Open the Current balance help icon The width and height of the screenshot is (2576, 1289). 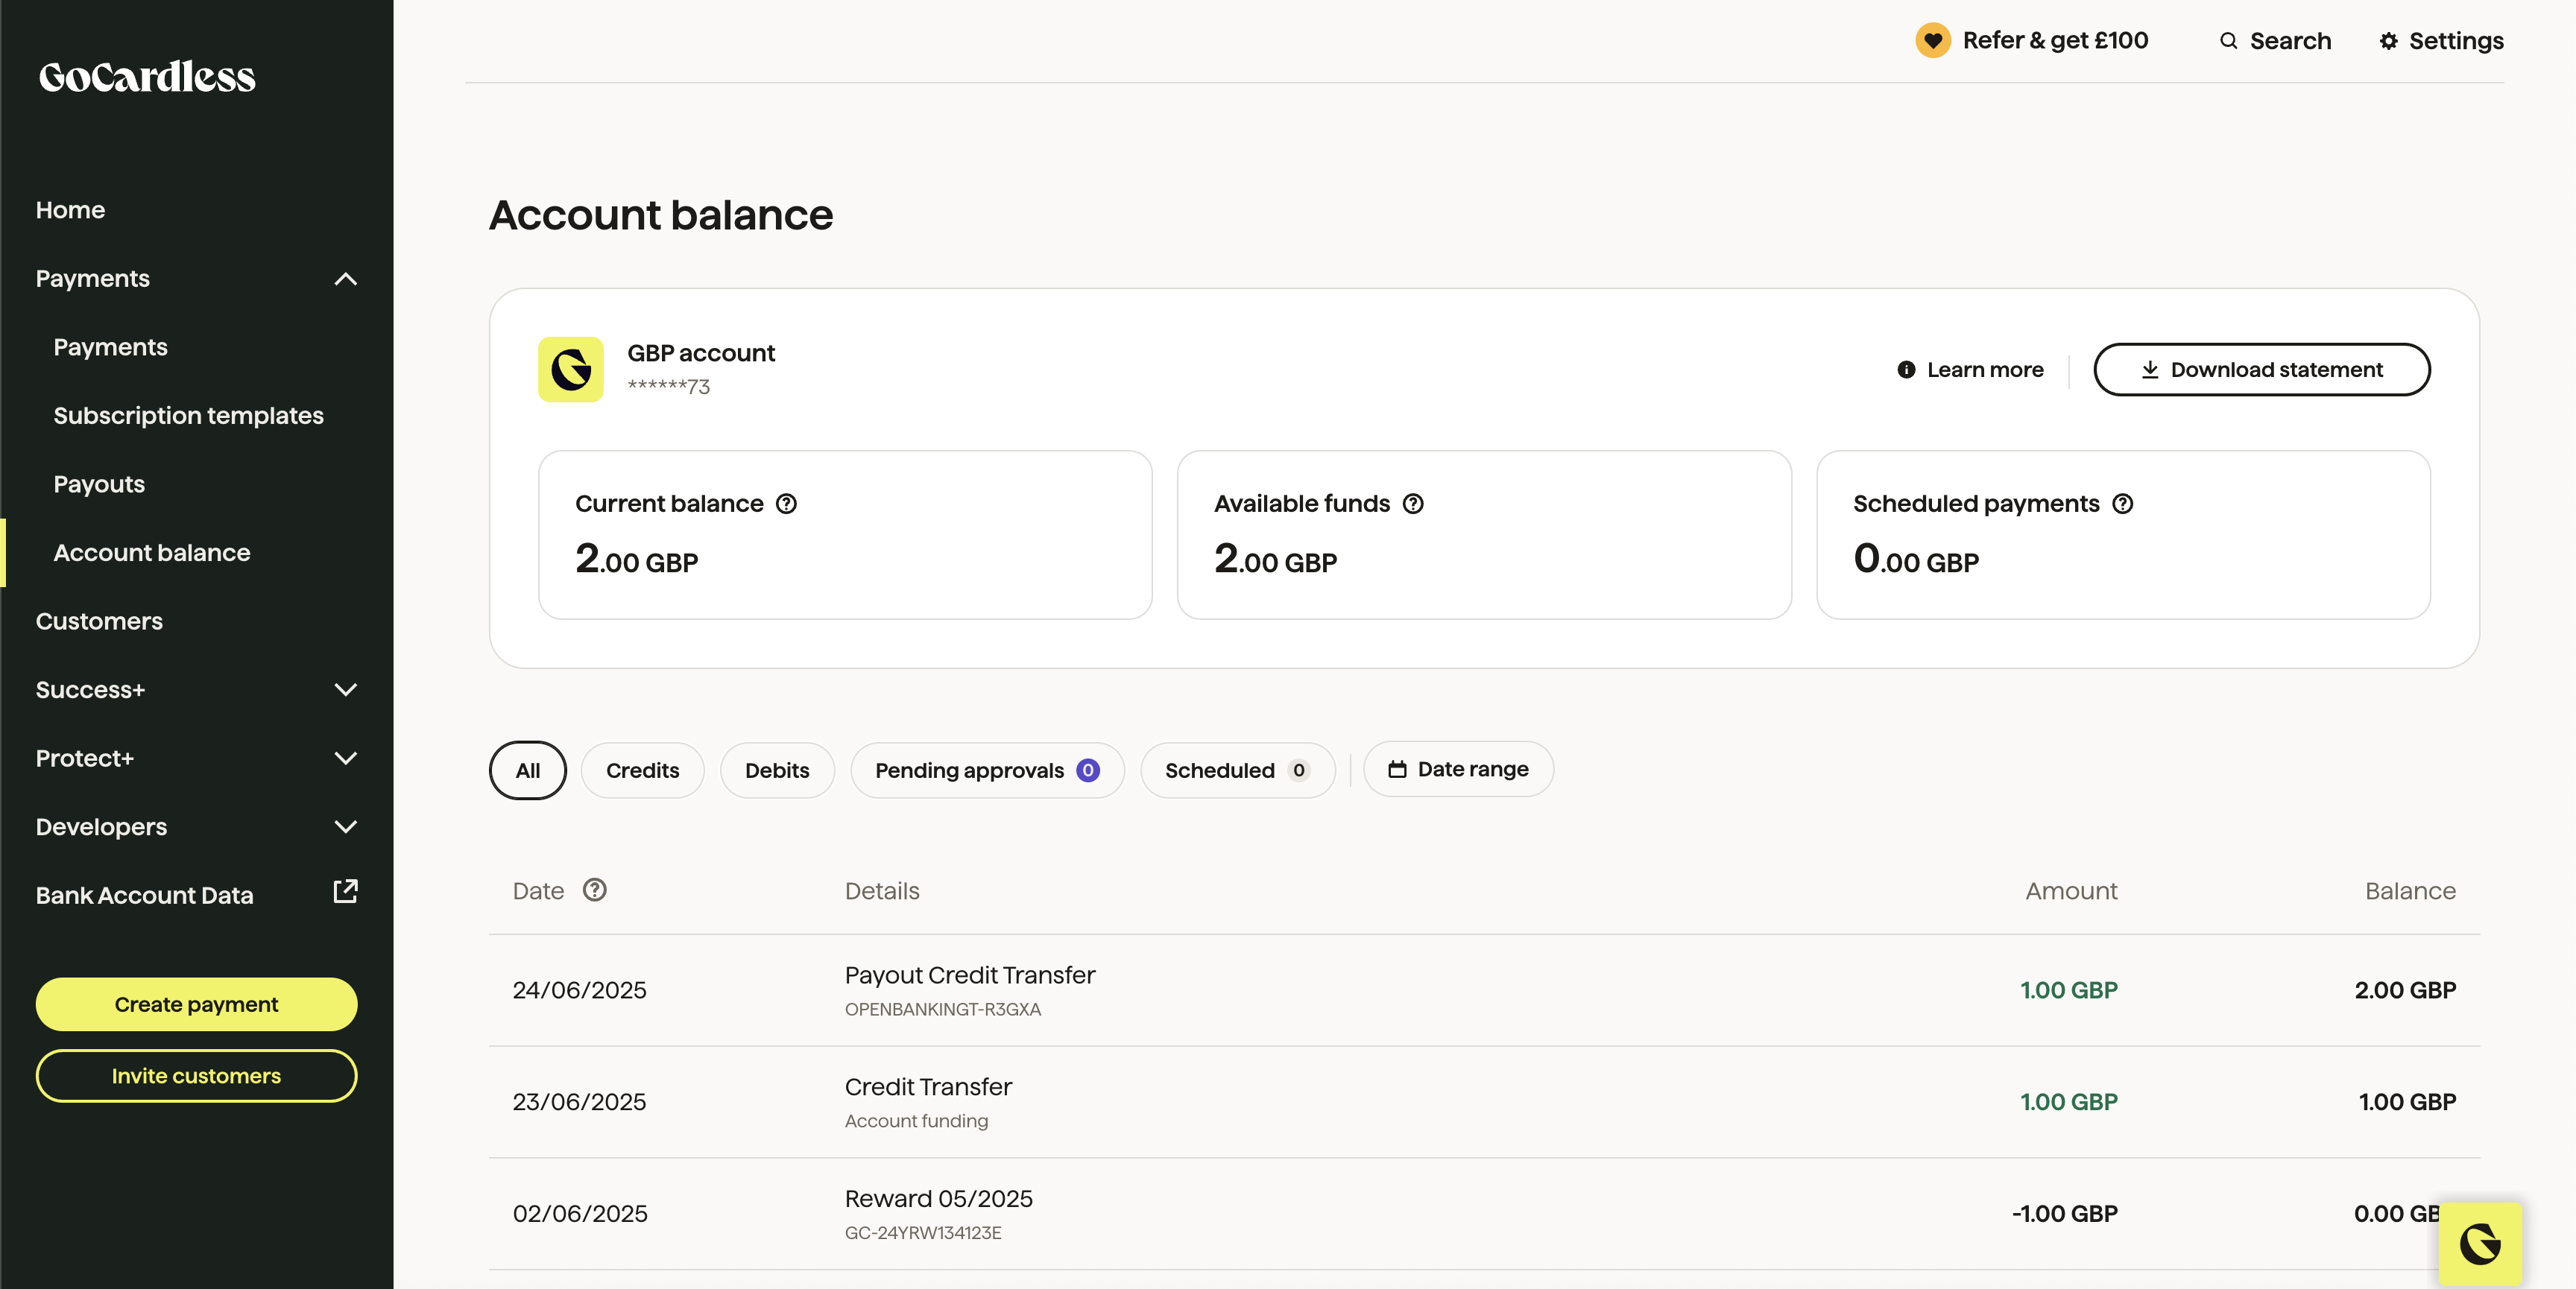(x=787, y=504)
